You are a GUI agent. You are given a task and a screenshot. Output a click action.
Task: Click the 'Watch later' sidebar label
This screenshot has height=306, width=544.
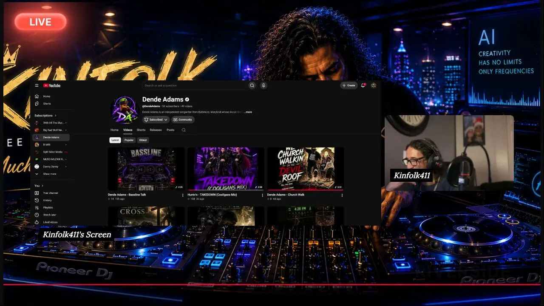[x=50, y=215]
